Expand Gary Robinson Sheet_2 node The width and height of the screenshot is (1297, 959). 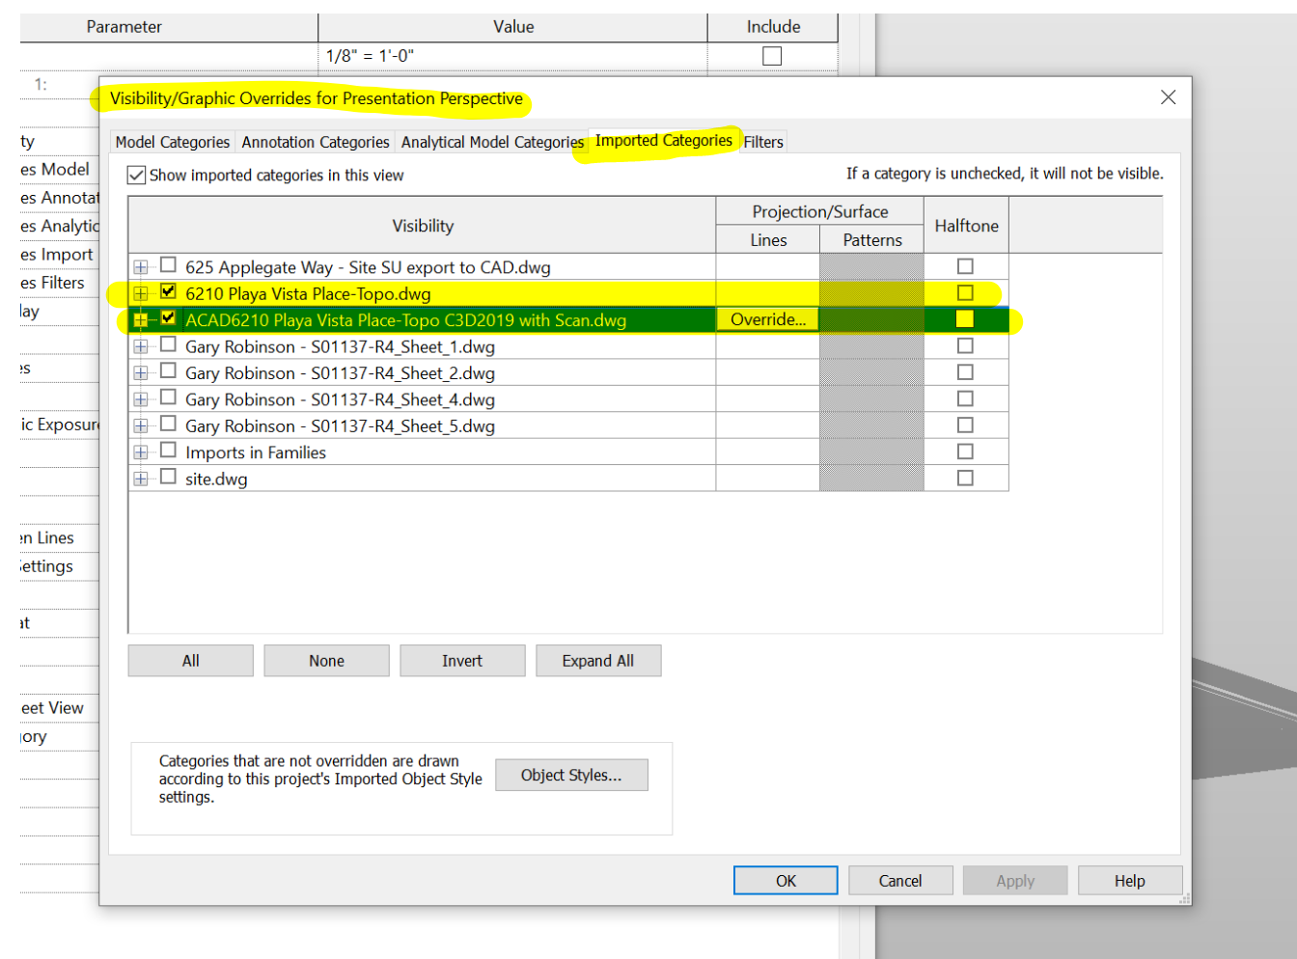140,371
